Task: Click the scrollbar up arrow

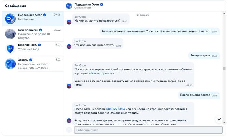Action: click(x=224, y=13)
